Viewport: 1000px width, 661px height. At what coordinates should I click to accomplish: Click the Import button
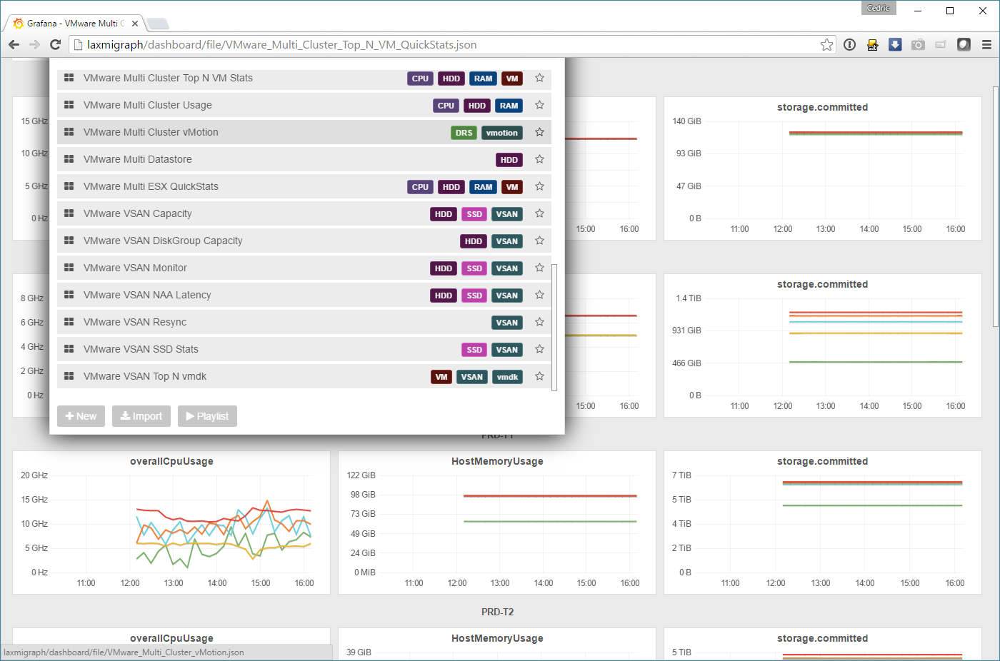pos(141,416)
